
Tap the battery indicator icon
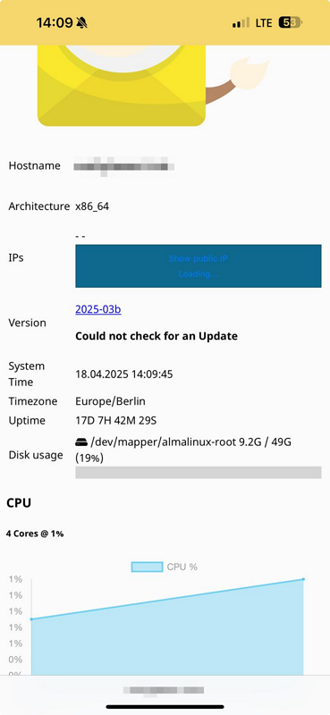coord(291,23)
